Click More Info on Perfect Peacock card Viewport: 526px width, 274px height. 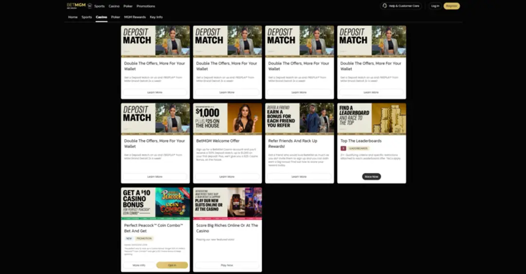pos(139,265)
